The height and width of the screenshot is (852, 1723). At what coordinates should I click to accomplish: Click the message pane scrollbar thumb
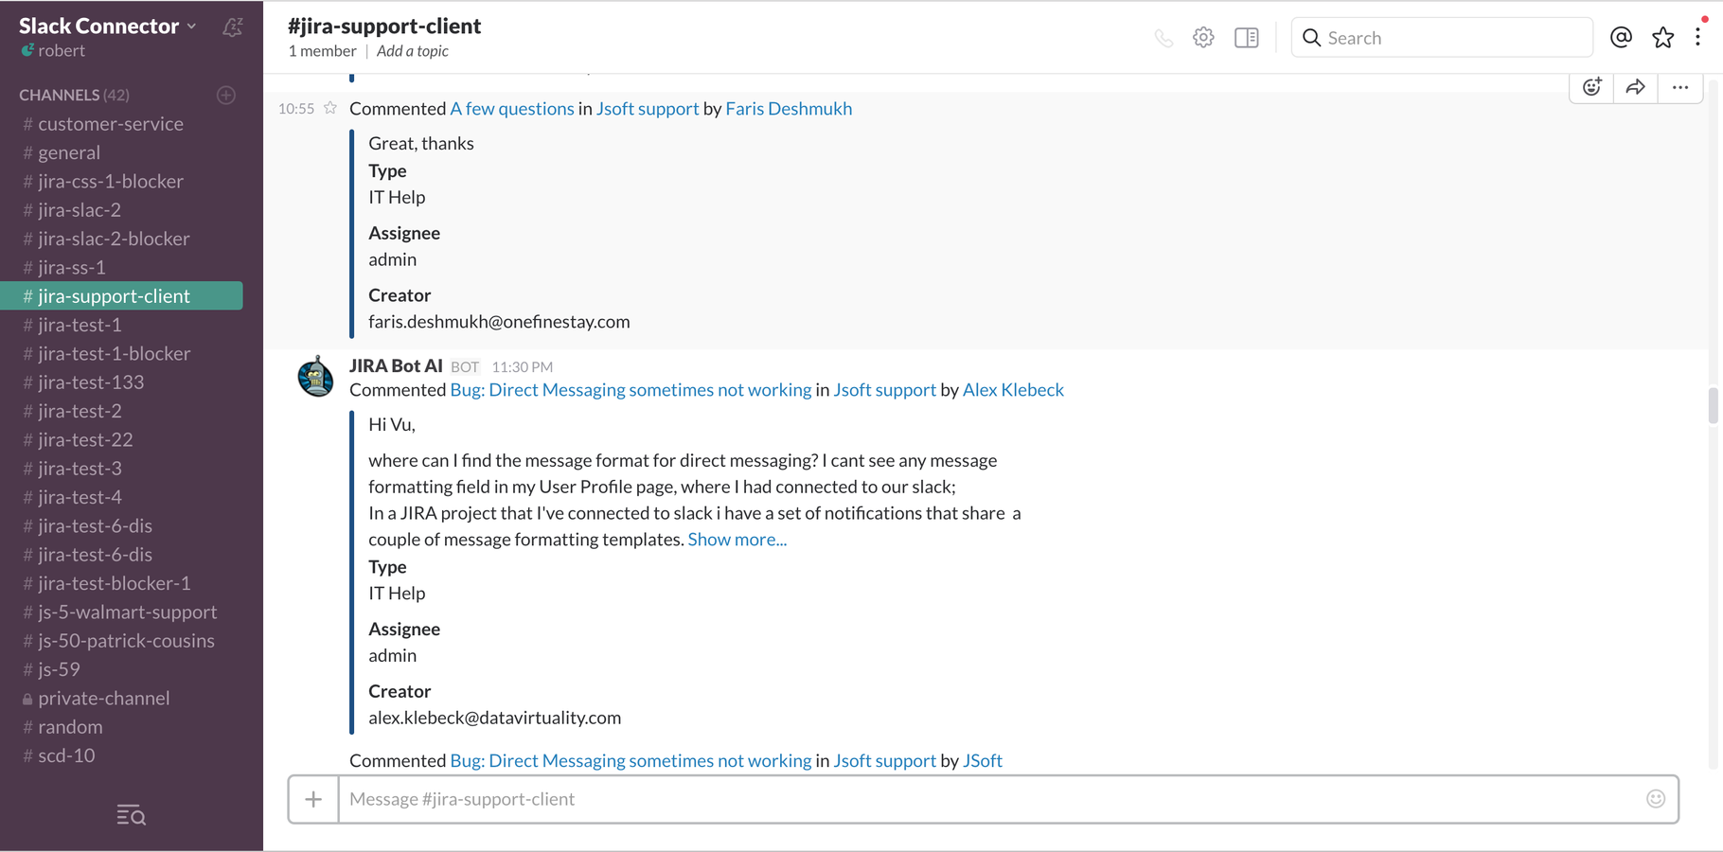coord(1713,405)
